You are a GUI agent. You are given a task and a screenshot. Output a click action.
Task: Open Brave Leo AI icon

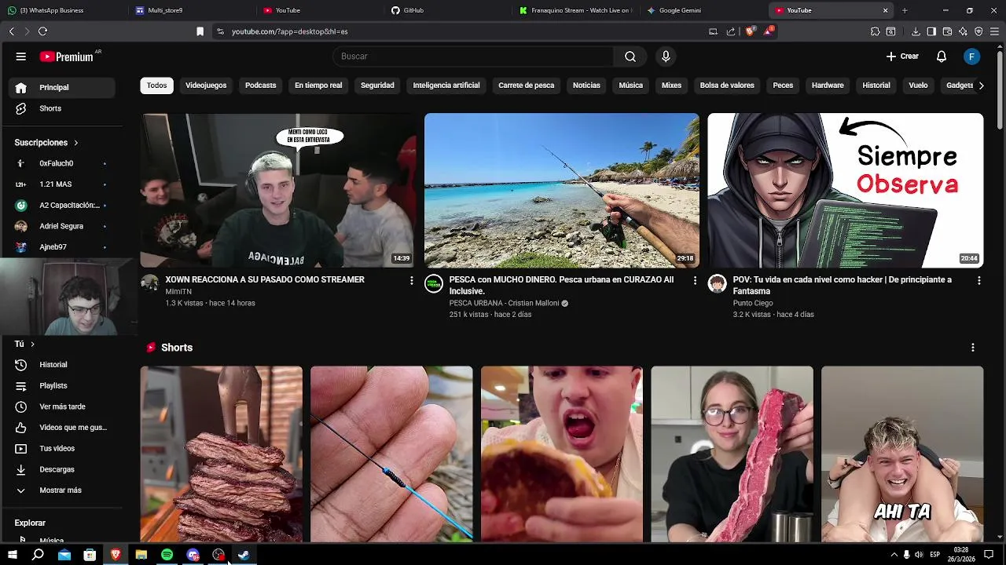[963, 31]
